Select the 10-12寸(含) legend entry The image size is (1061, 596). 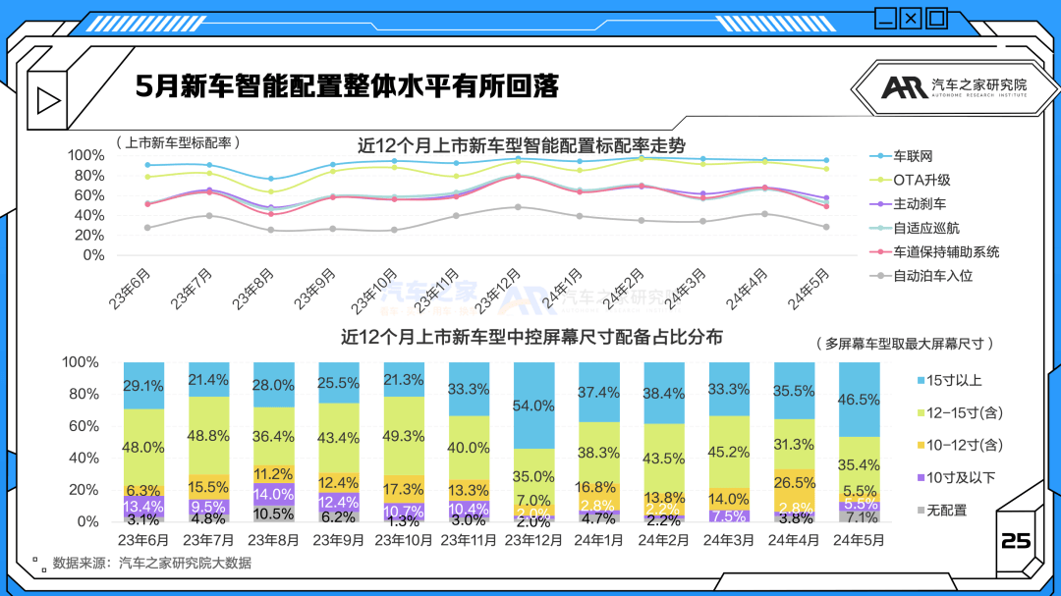coord(960,445)
